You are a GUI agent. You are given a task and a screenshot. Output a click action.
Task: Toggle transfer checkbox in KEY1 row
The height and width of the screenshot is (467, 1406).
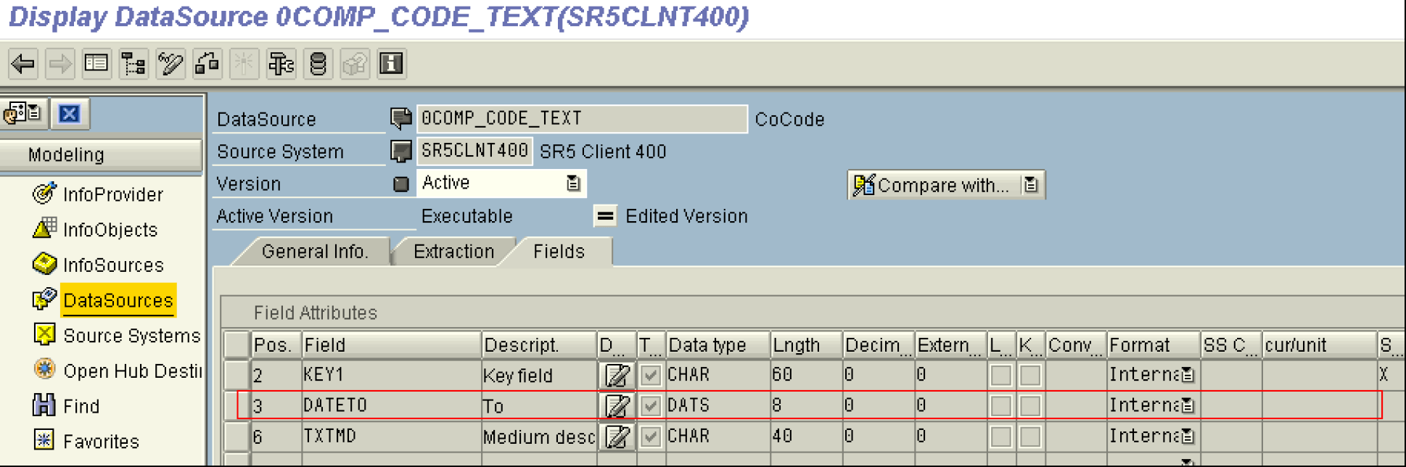[651, 375]
